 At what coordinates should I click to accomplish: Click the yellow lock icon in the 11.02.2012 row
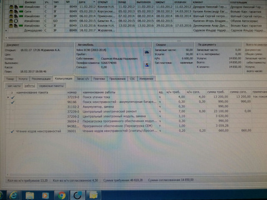click(x=11, y=7)
